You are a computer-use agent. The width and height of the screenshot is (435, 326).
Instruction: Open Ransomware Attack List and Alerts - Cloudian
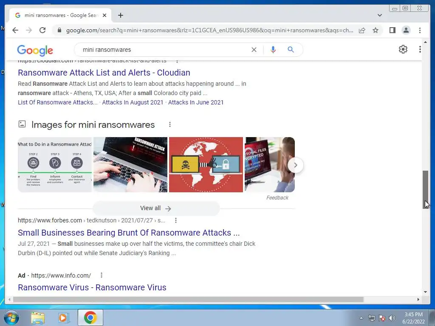pos(104,73)
